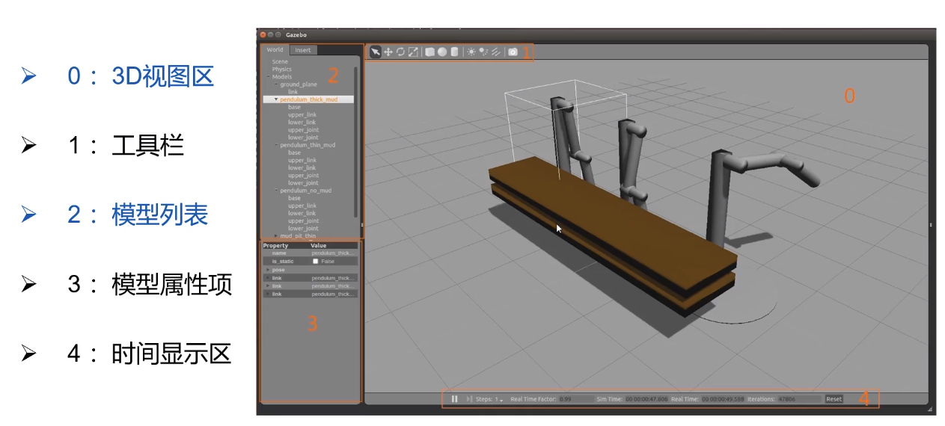945x426 pixels.
Task: Select base under pendulum_thick_mud
Action: tap(294, 107)
